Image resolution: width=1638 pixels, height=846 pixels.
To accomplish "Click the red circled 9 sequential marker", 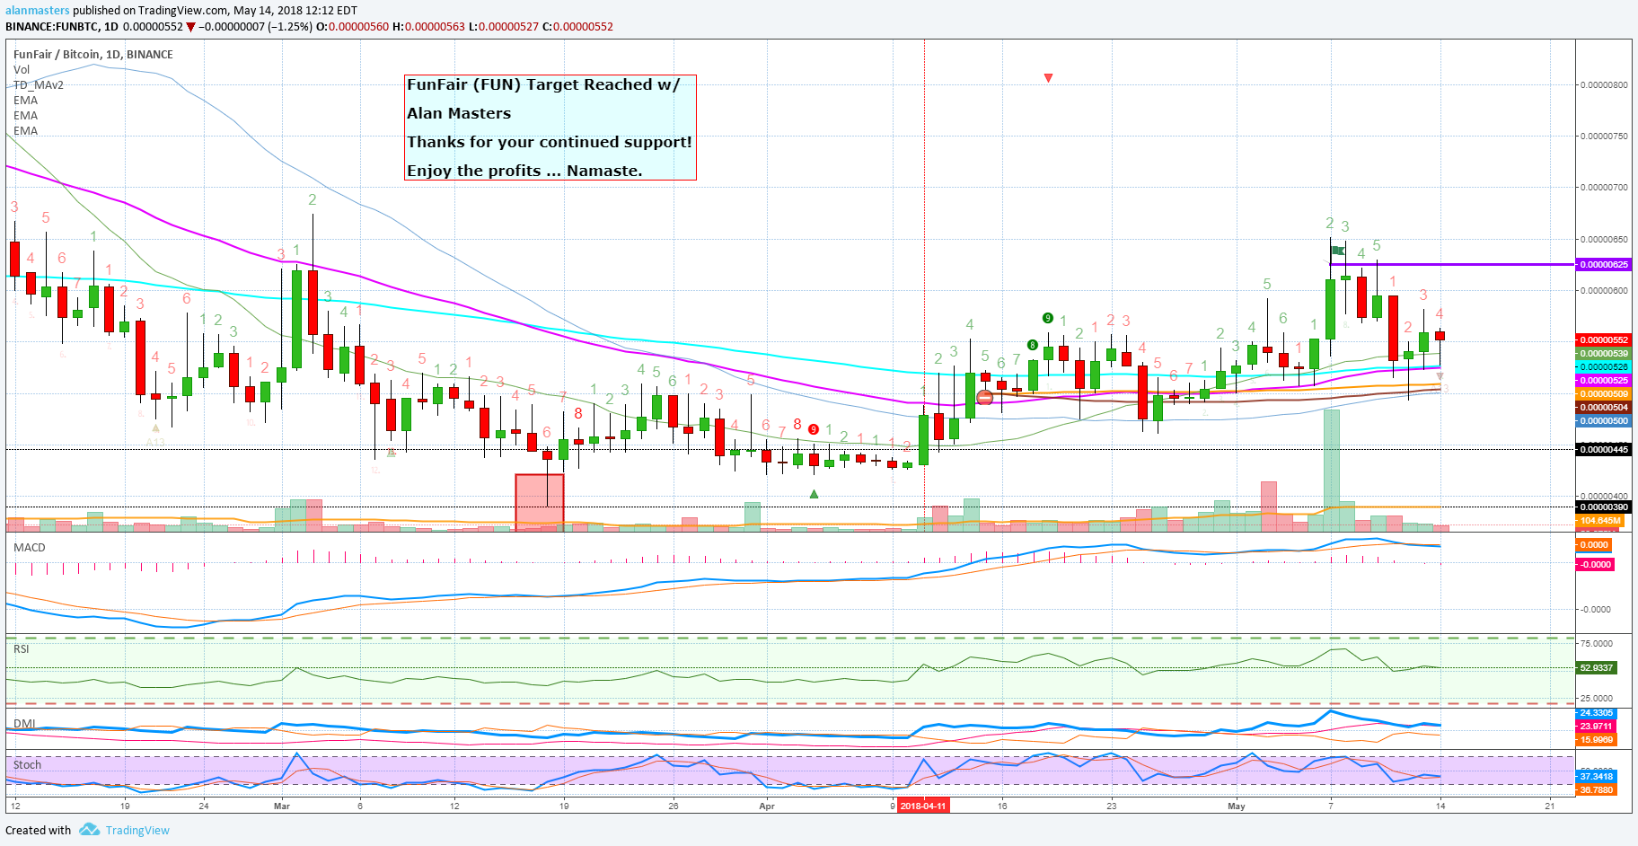I will pyautogui.click(x=813, y=429).
